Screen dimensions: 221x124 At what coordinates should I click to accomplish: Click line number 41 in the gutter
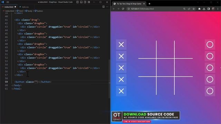click(6, 20)
